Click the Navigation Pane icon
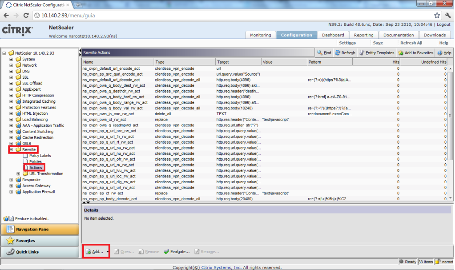Screen dimensions: 455x270 [10, 229]
